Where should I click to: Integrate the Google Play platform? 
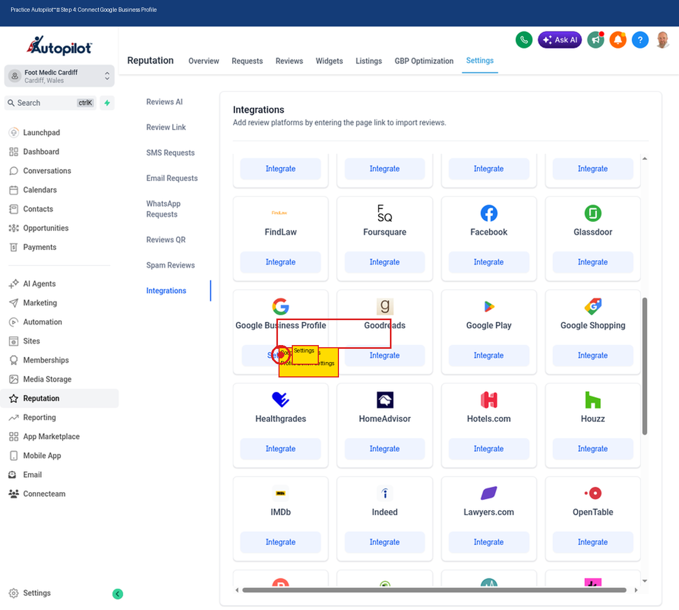click(x=489, y=356)
